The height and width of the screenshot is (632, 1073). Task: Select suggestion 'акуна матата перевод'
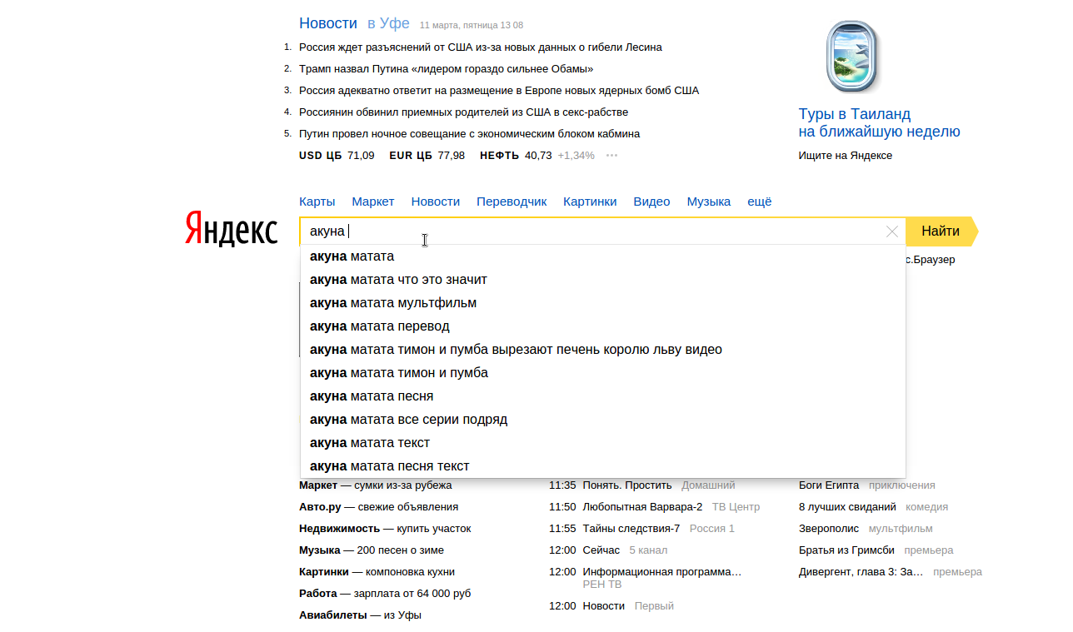tap(603, 326)
